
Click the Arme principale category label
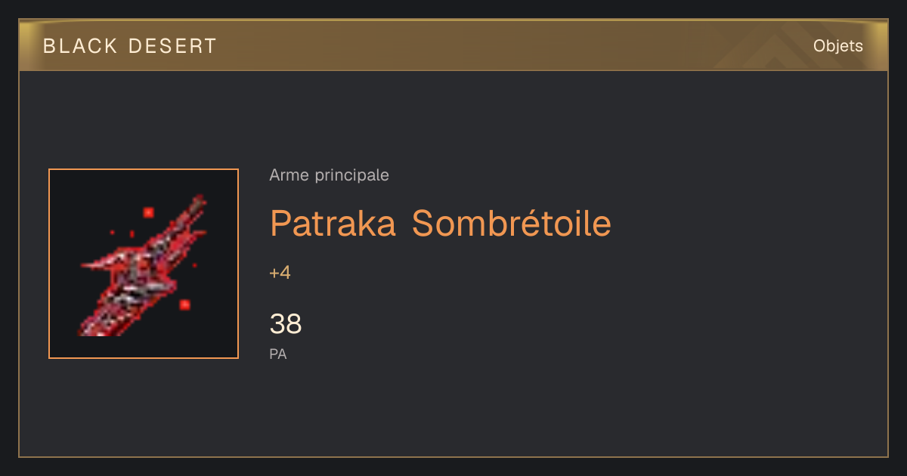coord(329,175)
